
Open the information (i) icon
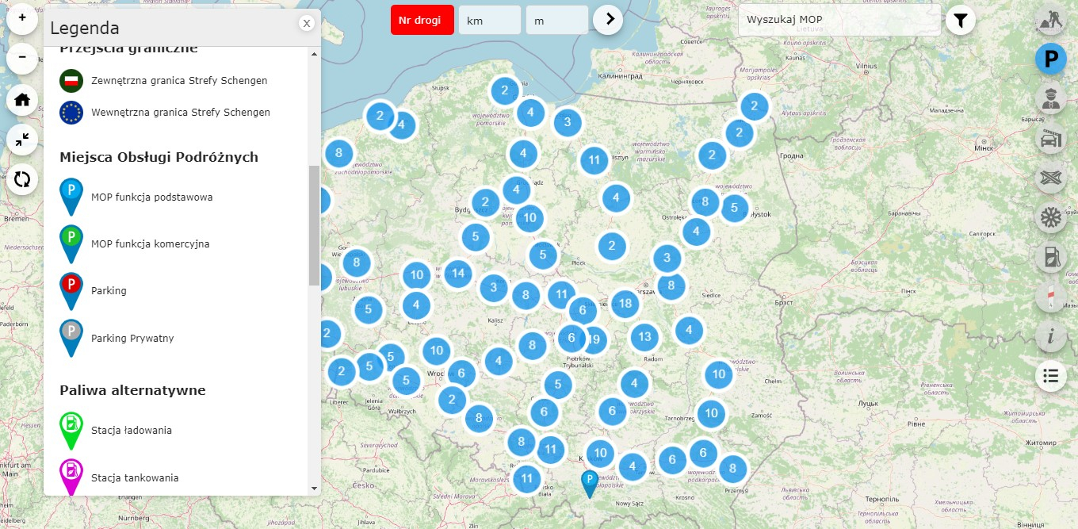click(x=1051, y=336)
